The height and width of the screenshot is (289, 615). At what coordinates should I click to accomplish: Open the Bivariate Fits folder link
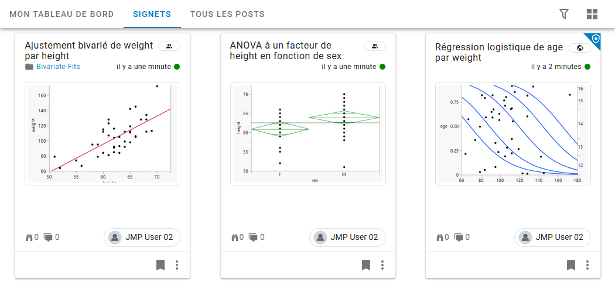58,67
